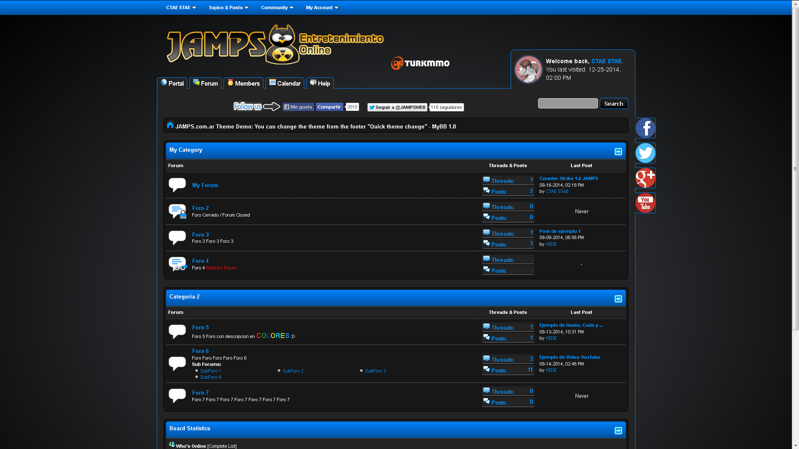Open the Help tab
The image size is (799, 449).
(x=320, y=83)
